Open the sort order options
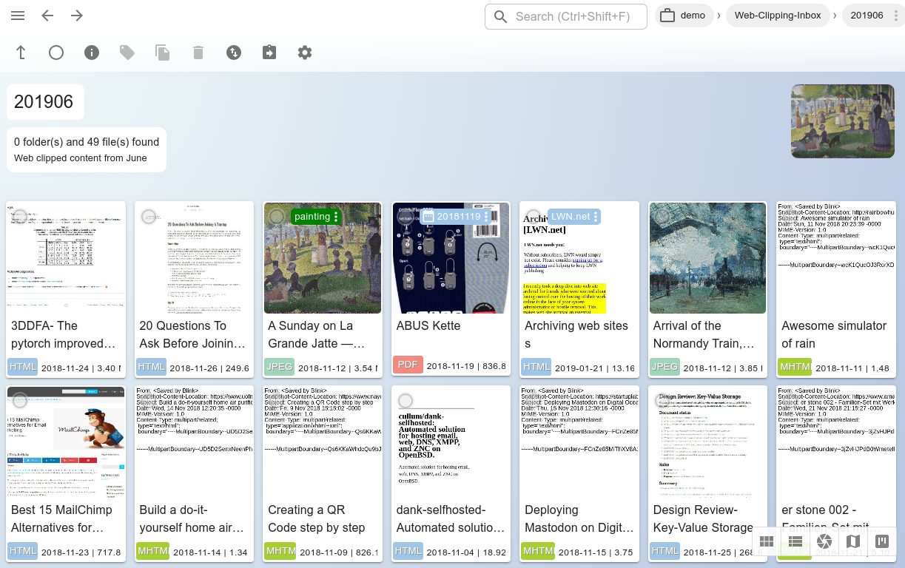 coord(234,53)
